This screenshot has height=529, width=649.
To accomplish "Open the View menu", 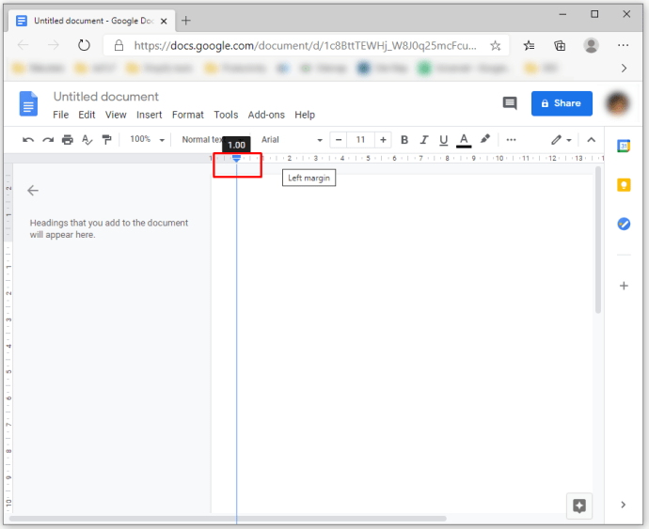I will point(116,115).
